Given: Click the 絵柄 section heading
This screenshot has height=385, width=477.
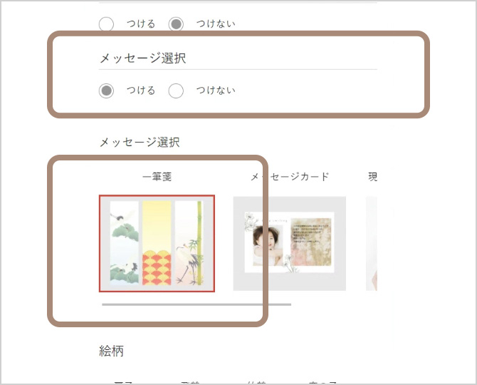Looking at the screenshot, I should (x=111, y=351).
